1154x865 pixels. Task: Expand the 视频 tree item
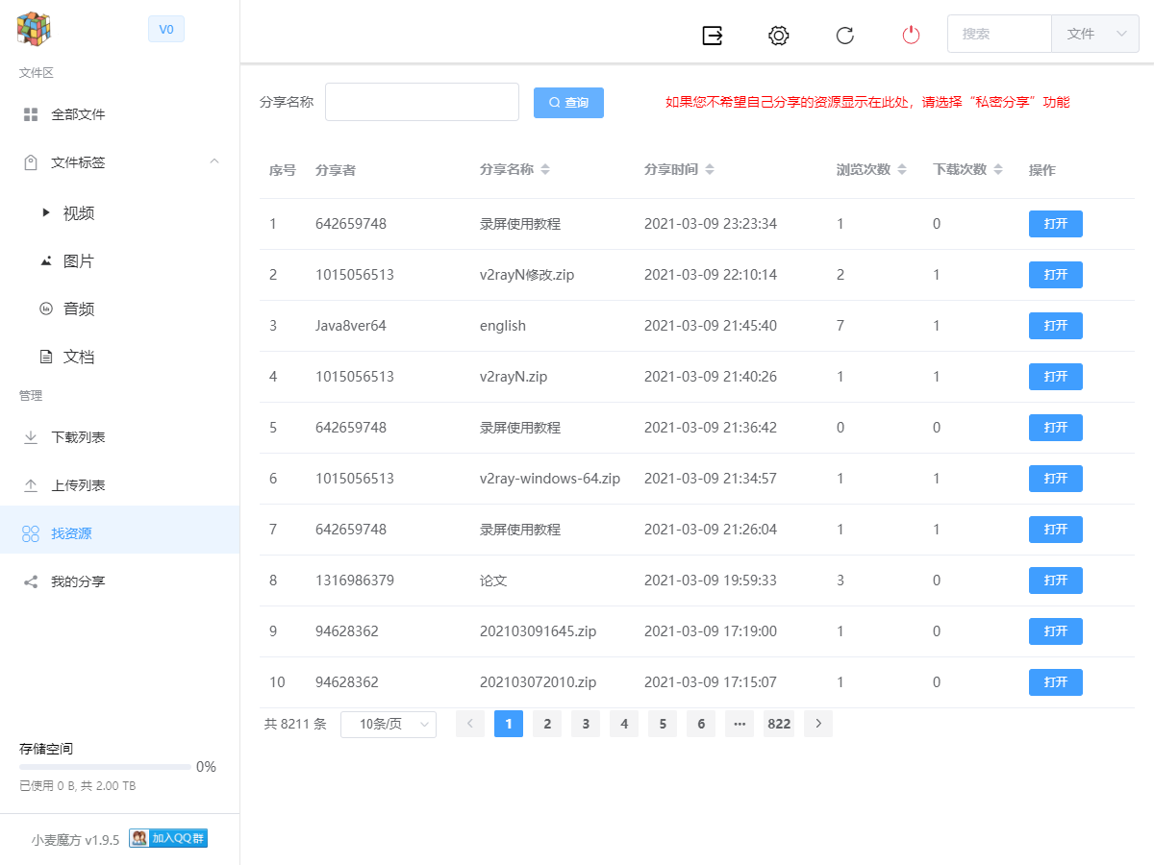click(x=45, y=212)
